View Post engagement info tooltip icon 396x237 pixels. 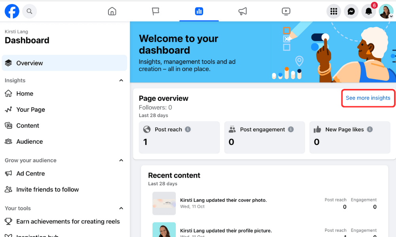[291, 129]
